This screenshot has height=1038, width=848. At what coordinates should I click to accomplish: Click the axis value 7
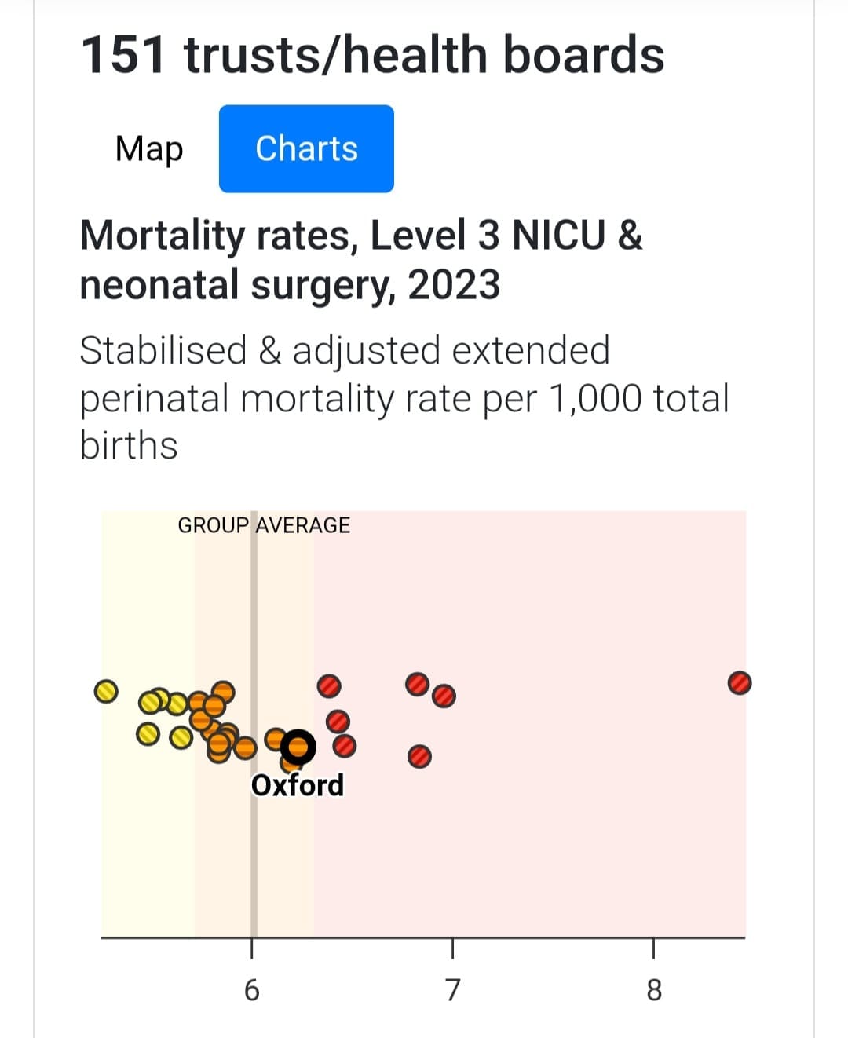click(452, 990)
